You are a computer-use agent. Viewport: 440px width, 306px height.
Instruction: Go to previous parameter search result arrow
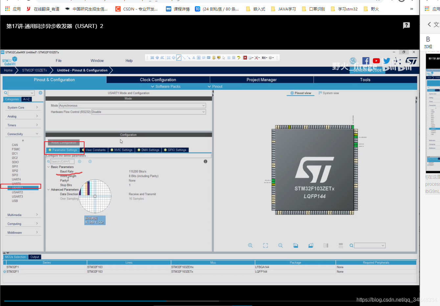pos(80,161)
